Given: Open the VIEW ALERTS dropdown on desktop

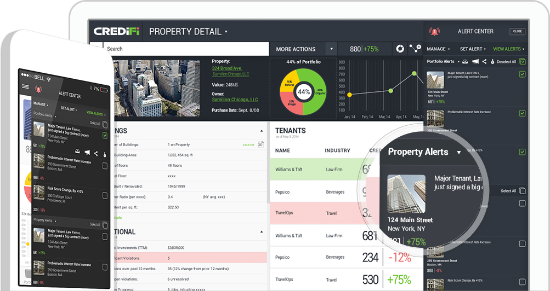Looking at the screenshot, I should (509, 49).
